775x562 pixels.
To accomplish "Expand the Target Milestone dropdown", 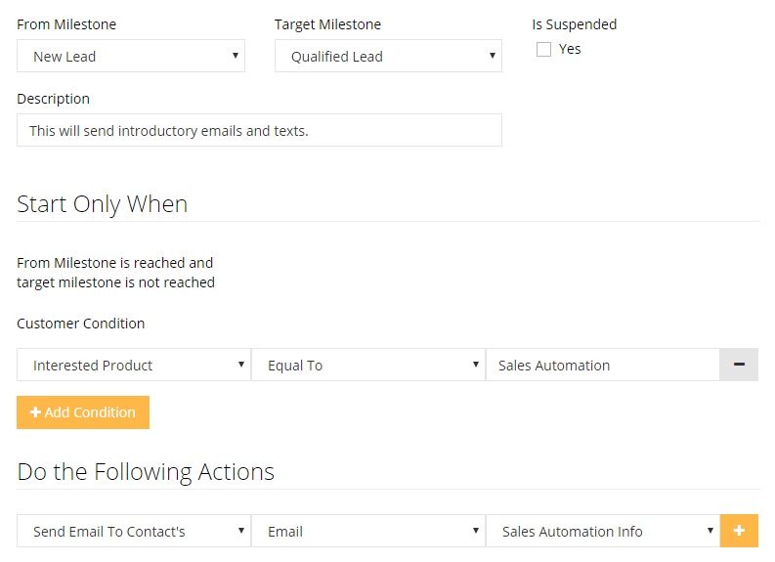I will 388,57.
